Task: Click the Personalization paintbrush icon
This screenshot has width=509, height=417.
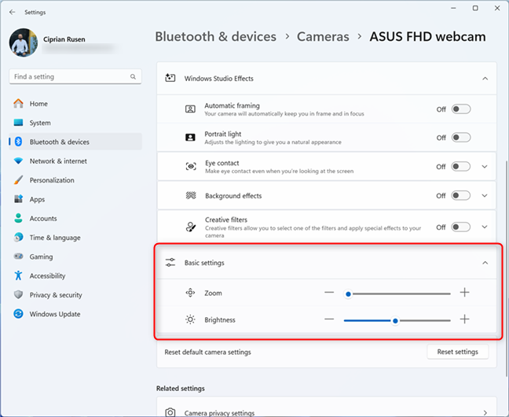Action: [19, 180]
